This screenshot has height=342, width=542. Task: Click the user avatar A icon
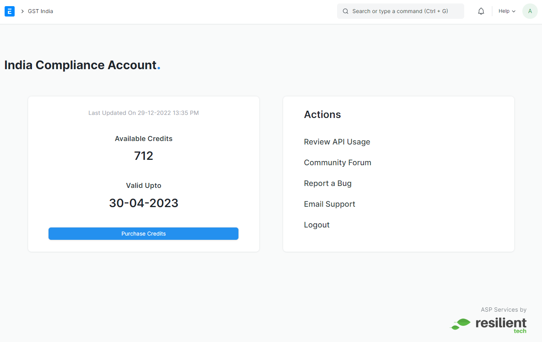click(x=530, y=11)
